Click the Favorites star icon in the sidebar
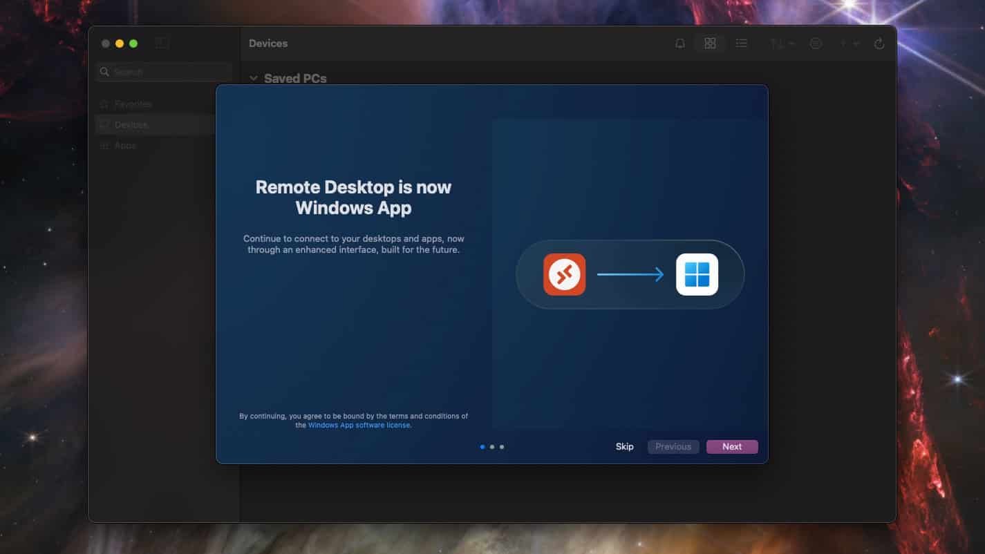The width and height of the screenshot is (985, 554). (104, 104)
